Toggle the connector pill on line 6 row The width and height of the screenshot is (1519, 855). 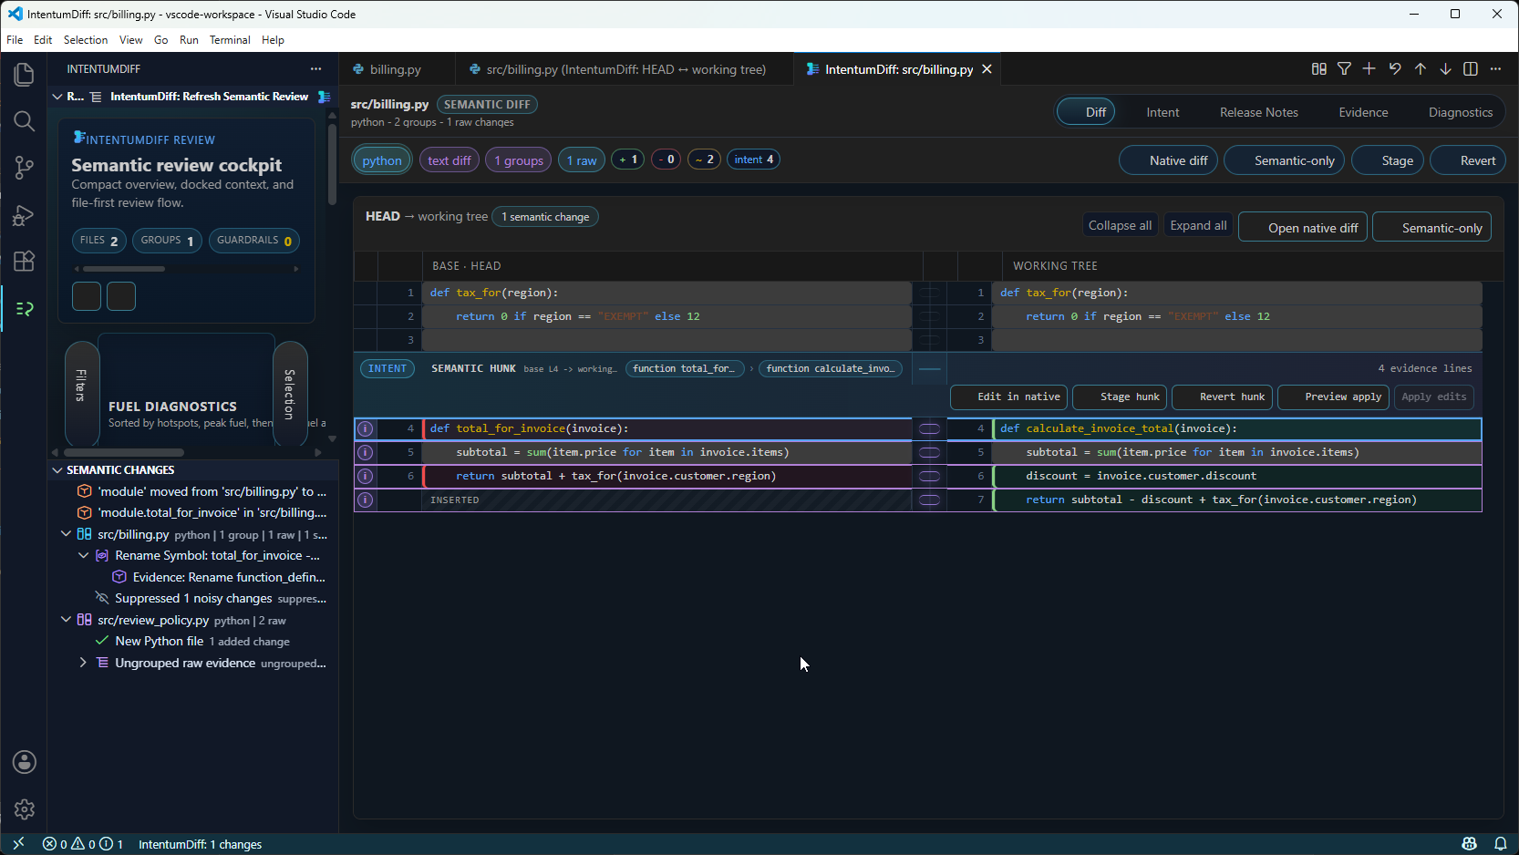[929, 476]
